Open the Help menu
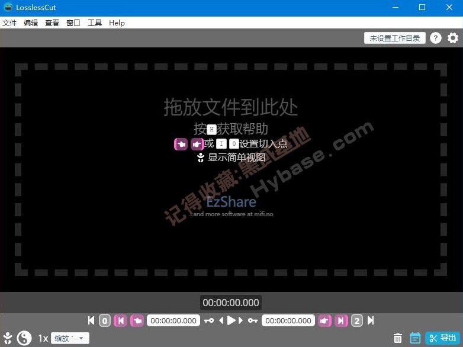The height and width of the screenshot is (347, 463). click(x=117, y=23)
